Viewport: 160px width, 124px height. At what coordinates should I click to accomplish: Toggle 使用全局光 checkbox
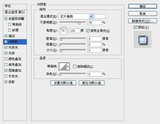pos(88,31)
